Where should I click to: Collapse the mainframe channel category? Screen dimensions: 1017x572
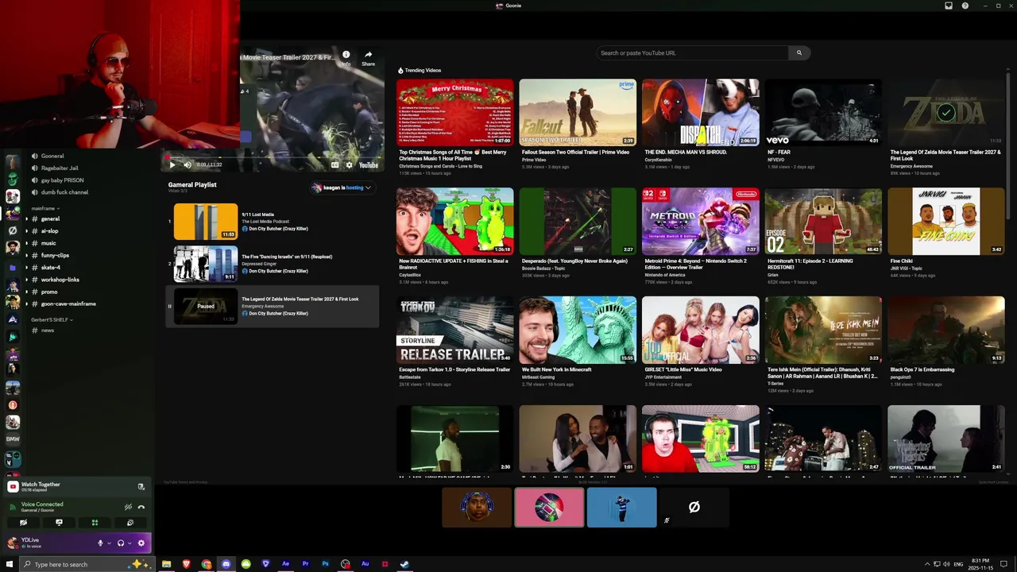45,208
